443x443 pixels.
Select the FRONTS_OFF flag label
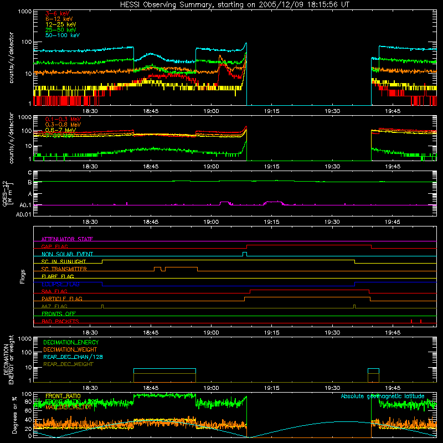tap(59, 313)
